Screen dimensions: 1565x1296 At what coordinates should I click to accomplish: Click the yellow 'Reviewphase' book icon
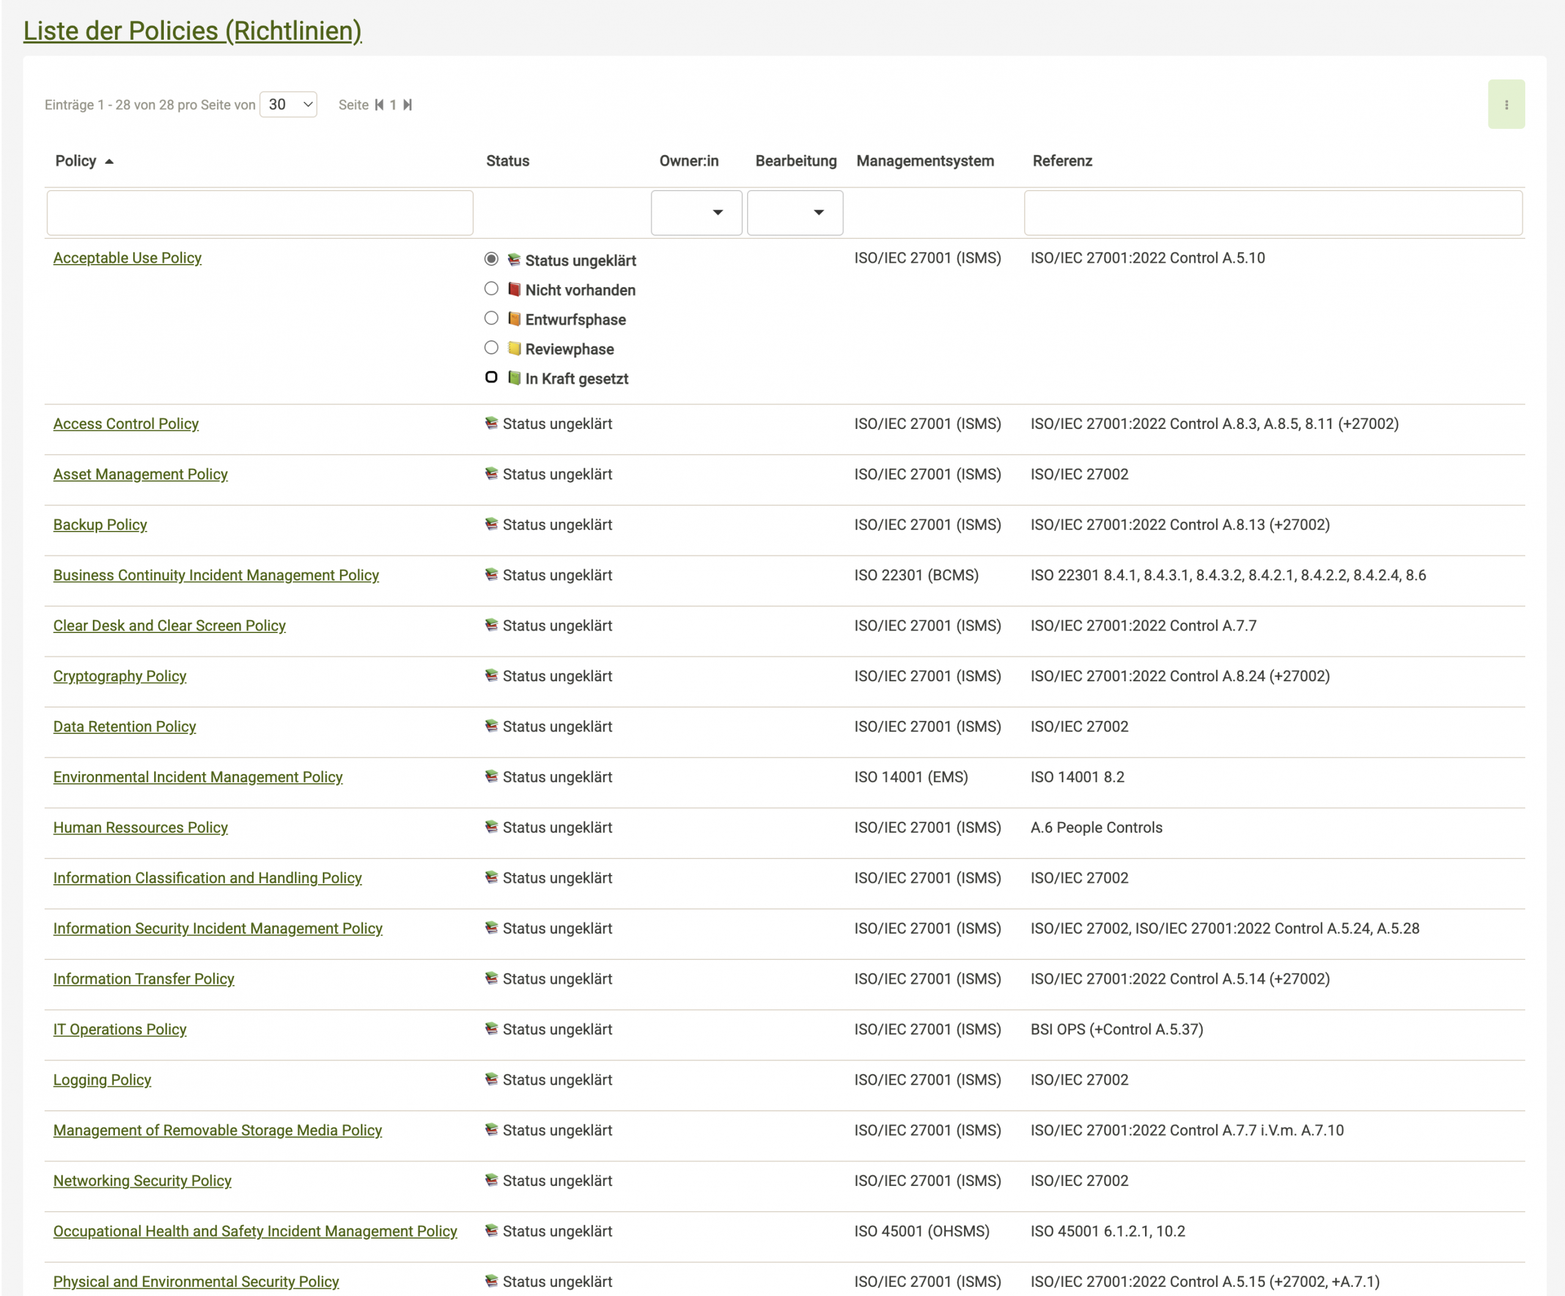coord(514,348)
